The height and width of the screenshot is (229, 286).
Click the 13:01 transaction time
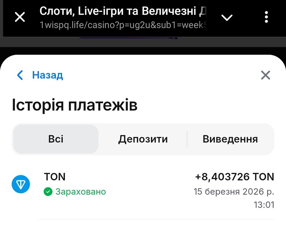coord(264,205)
